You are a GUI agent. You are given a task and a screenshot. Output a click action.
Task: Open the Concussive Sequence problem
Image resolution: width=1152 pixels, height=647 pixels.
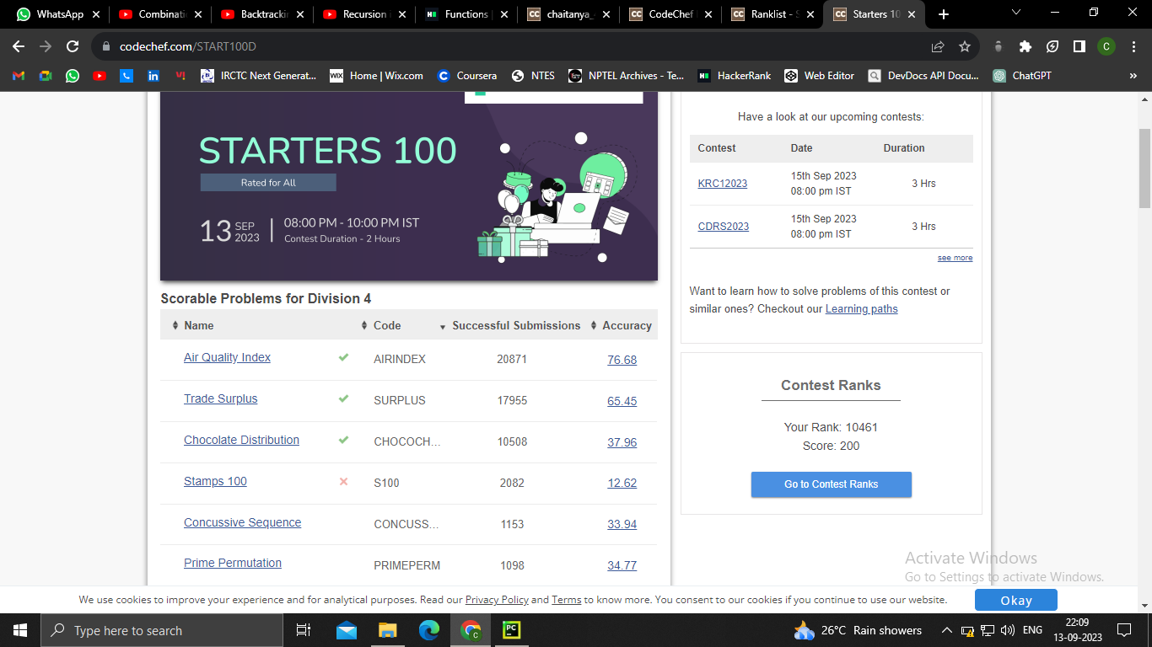click(x=242, y=522)
